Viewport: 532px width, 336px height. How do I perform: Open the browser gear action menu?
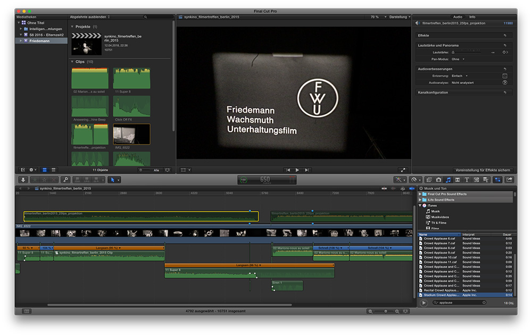32,170
